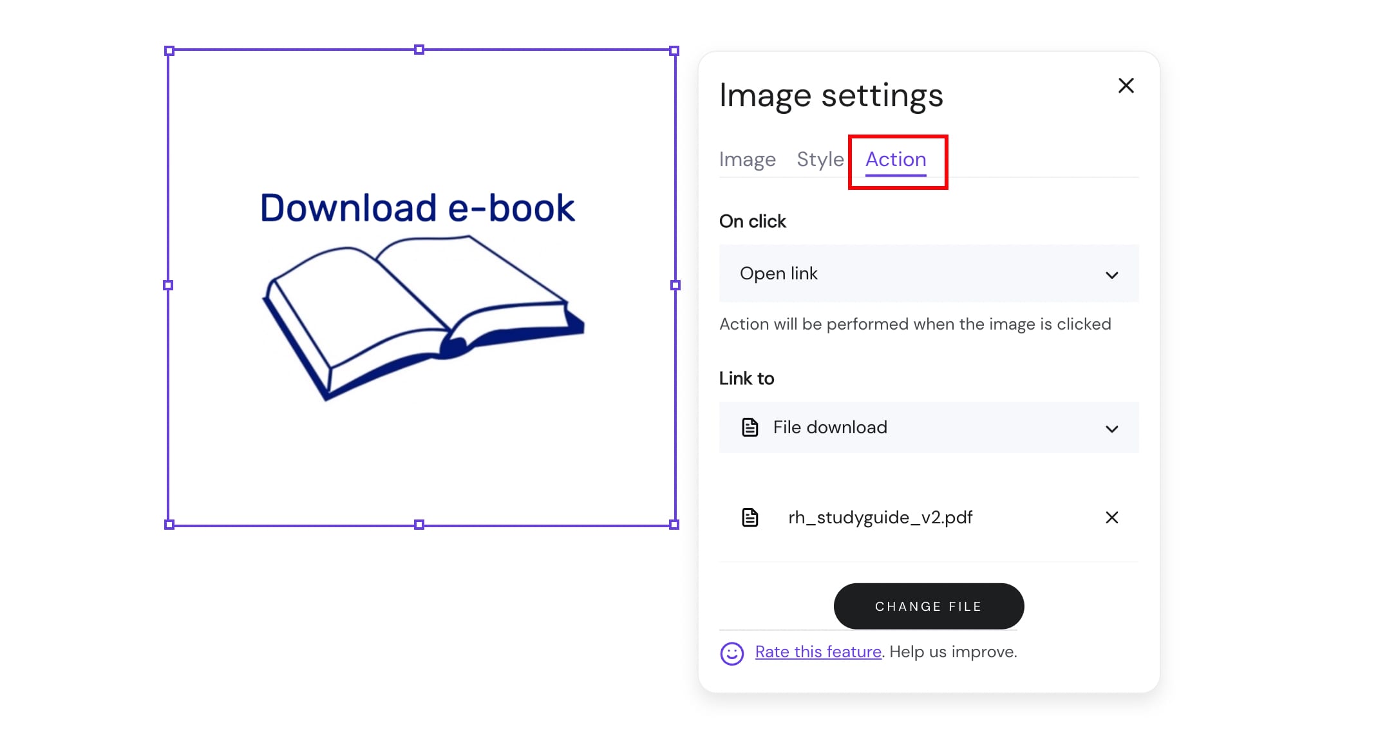Click the File download chevron arrow
The width and height of the screenshot is (1387, 748).
click(1111, 429)
